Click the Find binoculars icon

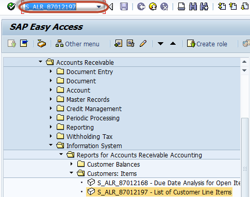[x=193, y=7]
